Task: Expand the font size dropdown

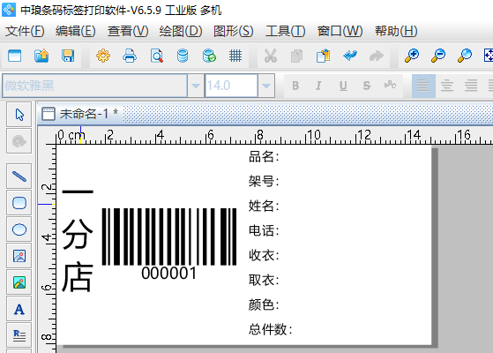Action: pyautogui.click(x=266, y=86)
